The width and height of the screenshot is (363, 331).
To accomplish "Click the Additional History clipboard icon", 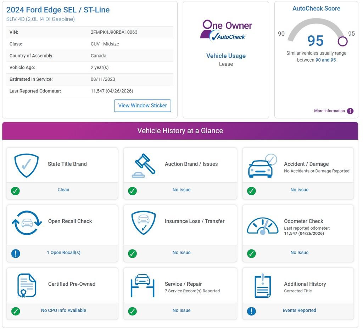I will (263, 286).
